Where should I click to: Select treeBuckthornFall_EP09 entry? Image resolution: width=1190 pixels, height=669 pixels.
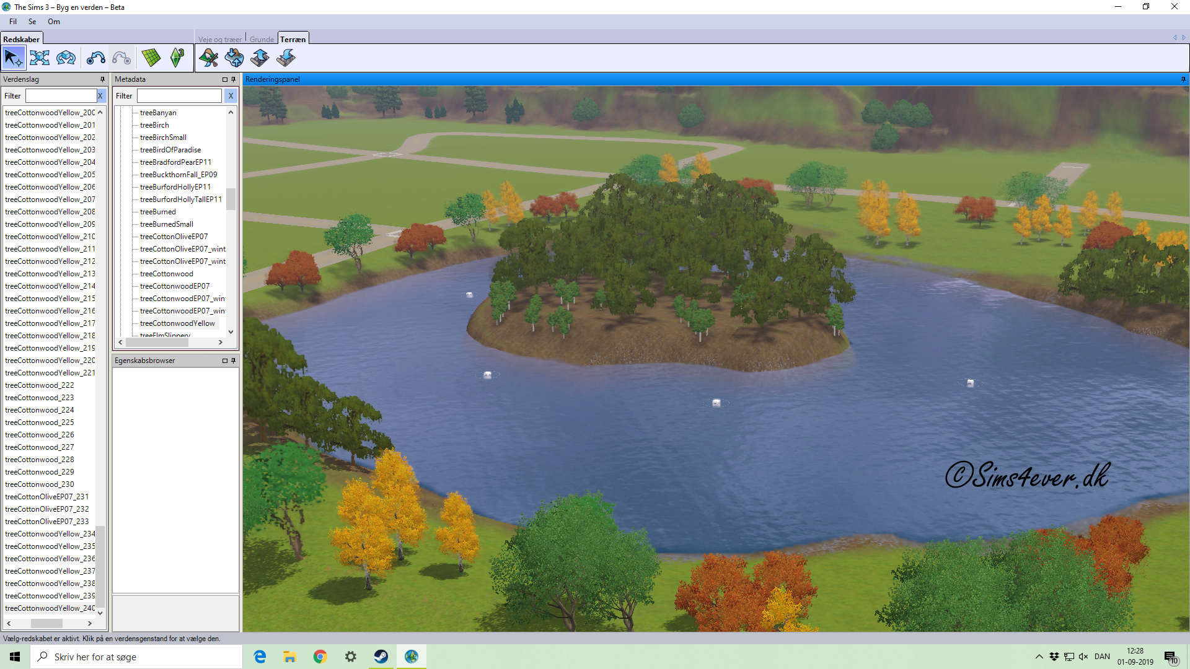178,175
